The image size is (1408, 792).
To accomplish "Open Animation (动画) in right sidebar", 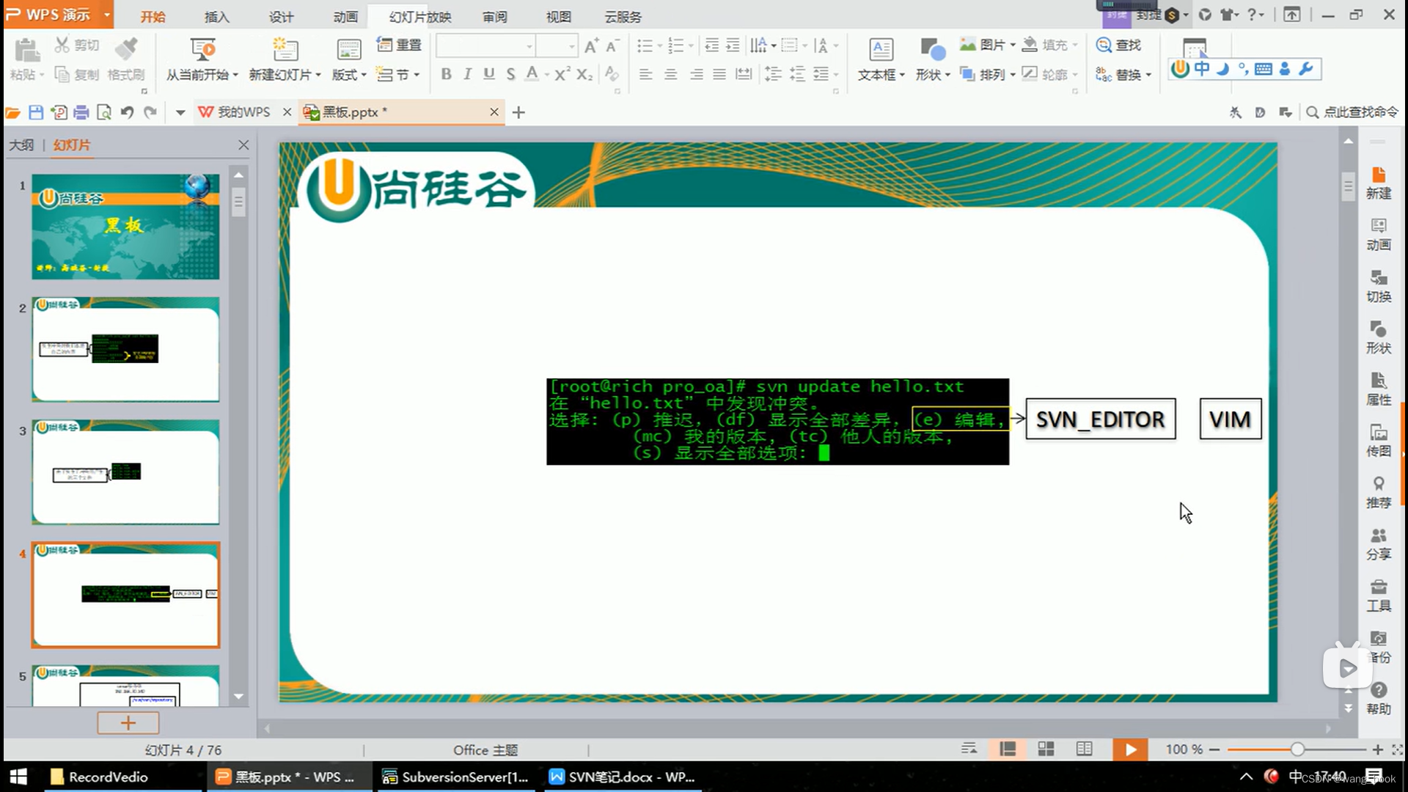I will (1378, 235).
